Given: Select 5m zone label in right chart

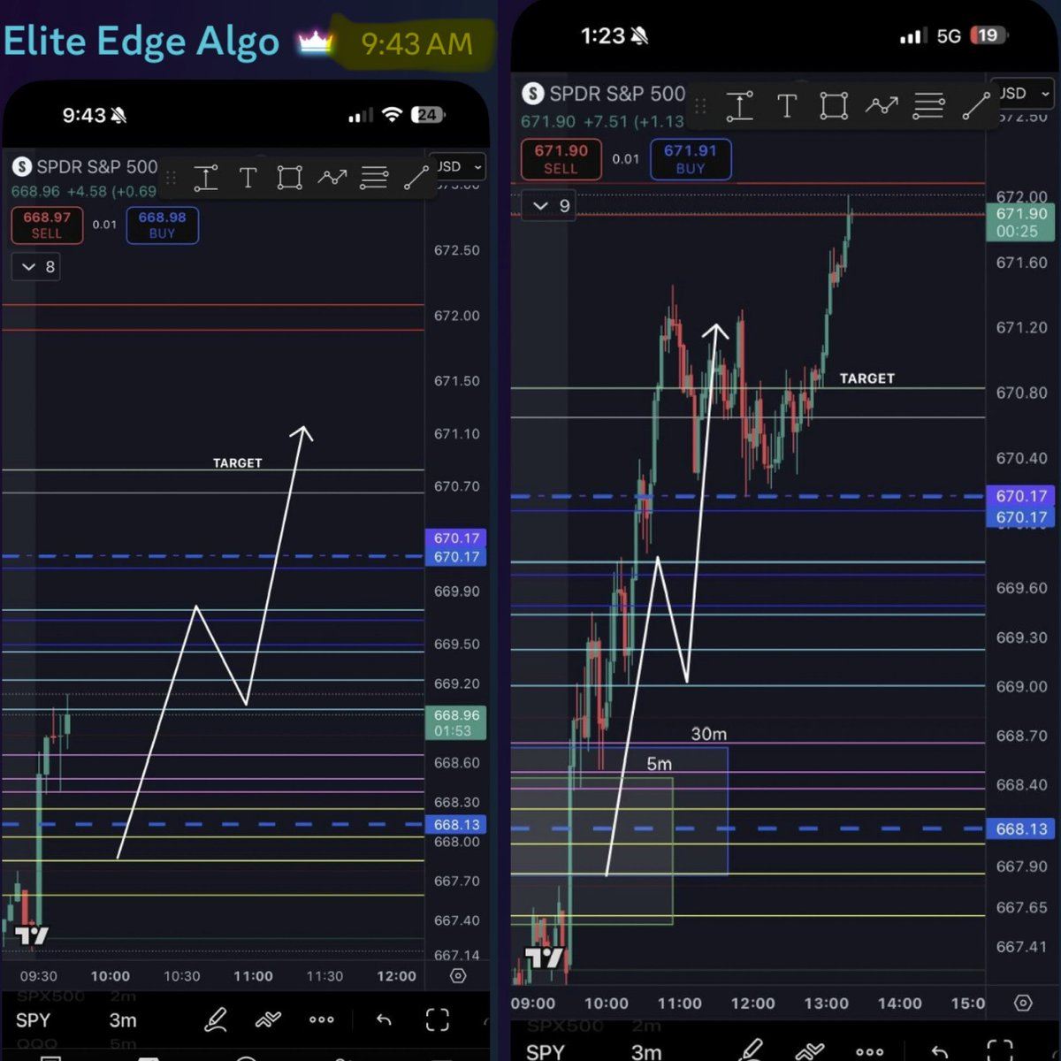Looking at the screenshot, I should click(x=660, y=764).
